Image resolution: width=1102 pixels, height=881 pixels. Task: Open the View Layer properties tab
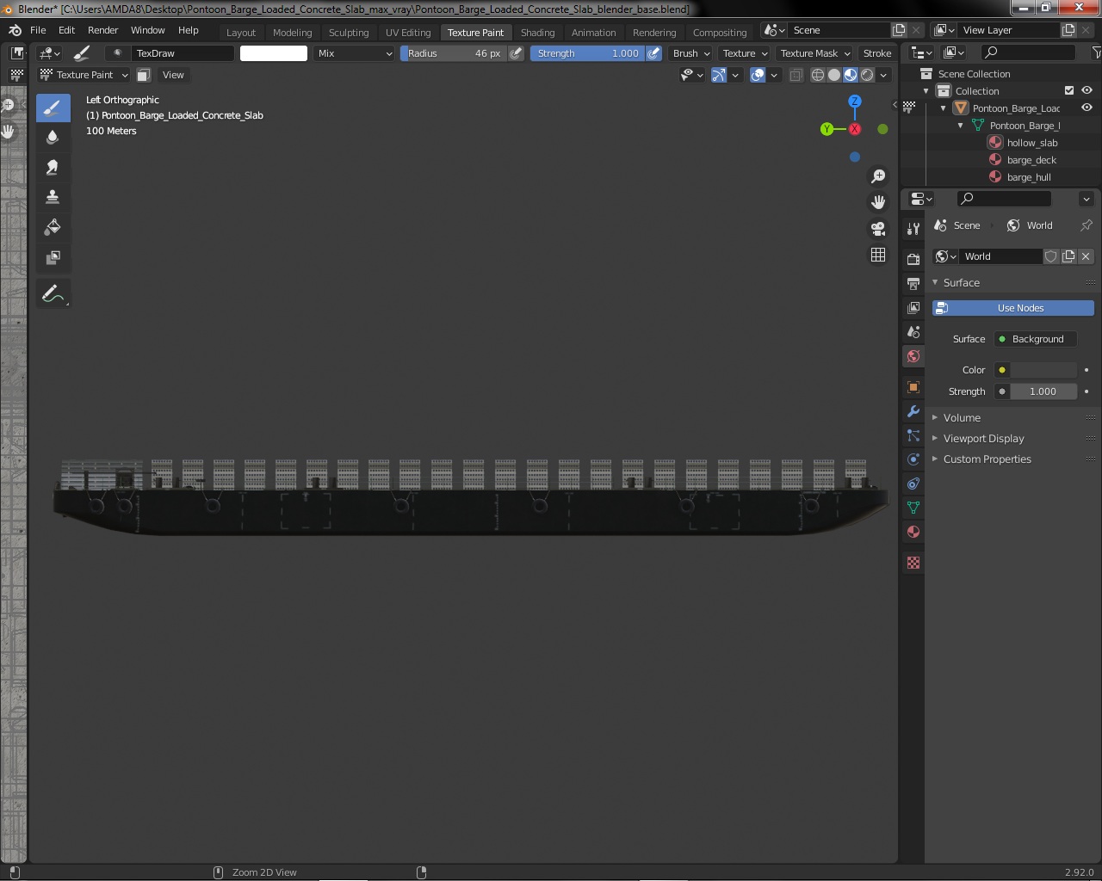[913, 307]
